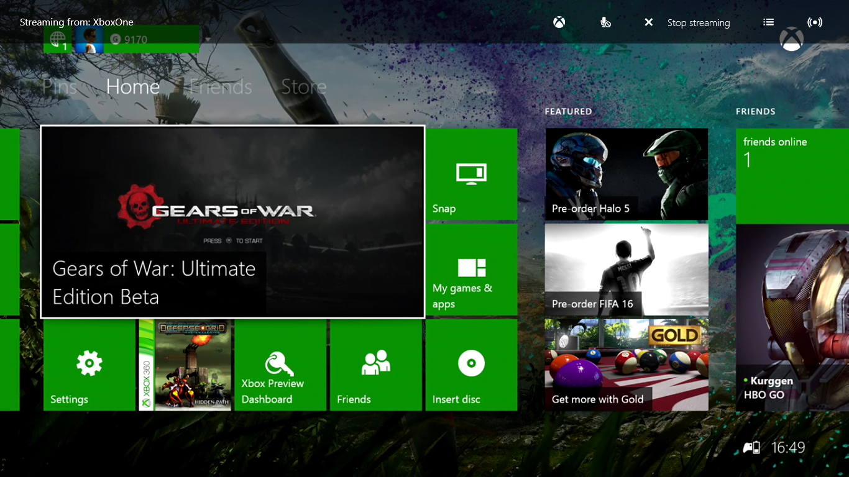Click the broadcast signal icon
Viewport: 849px width, 477px height.
coord(814,22)
